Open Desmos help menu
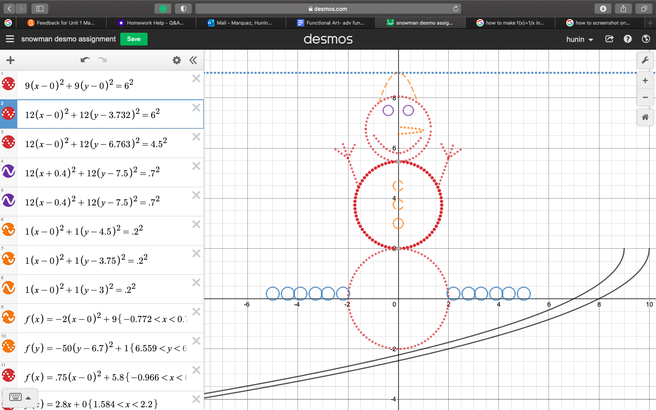656x410 pixels. click(x=628, y=39)
